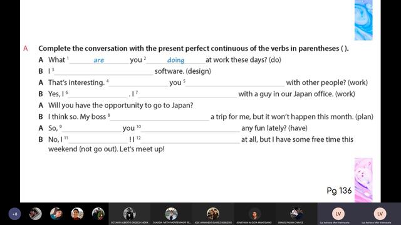Click the line "Will you have the opportunity"
401x225 pixels.
coord(121,106)
